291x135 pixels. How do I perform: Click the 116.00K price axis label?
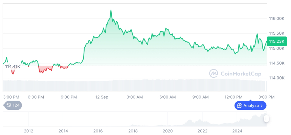coord(277,19)
